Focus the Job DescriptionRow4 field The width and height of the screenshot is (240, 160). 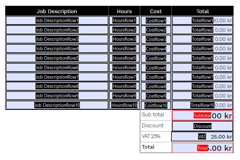tap(57, 49)
